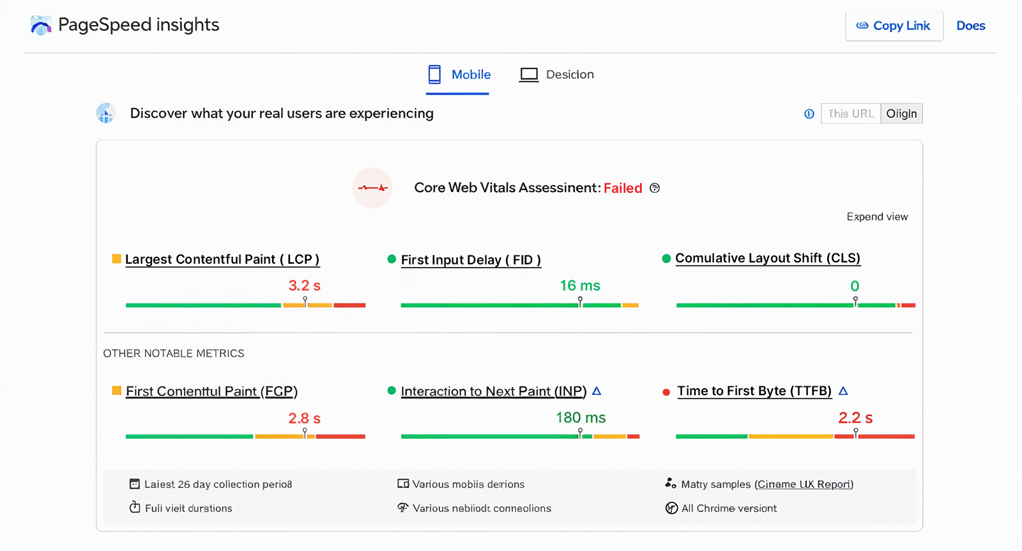
Task: Click the Laiest 26 day collection period text
Action: tap(218, 485)
